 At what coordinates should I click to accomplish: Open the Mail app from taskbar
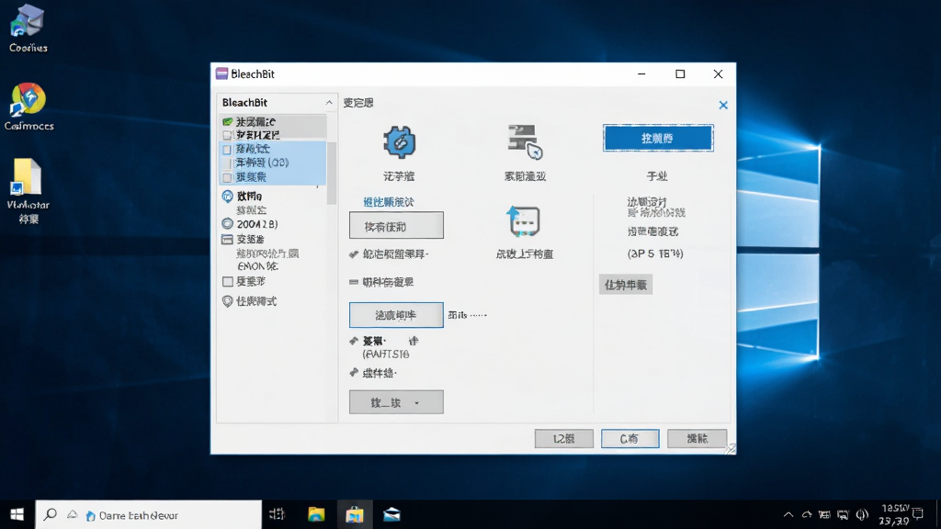(391, 514)
